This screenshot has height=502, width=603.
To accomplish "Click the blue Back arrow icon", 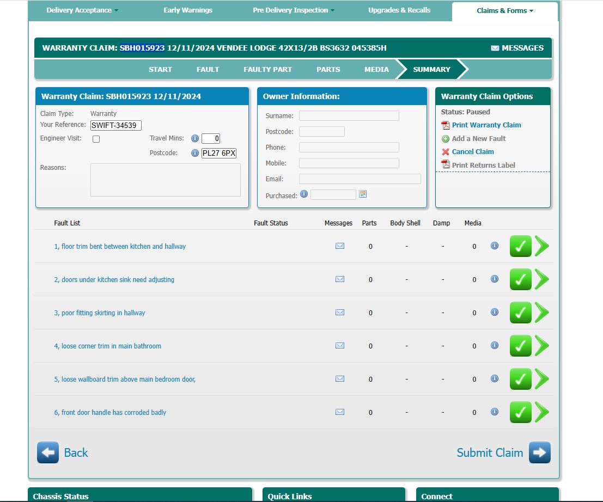I will click(x=48, y=452).
